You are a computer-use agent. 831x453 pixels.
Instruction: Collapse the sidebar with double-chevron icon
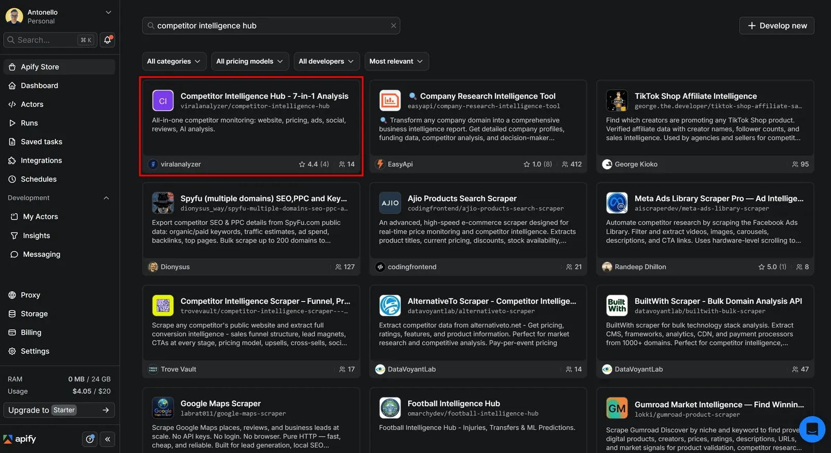(108, 439)
